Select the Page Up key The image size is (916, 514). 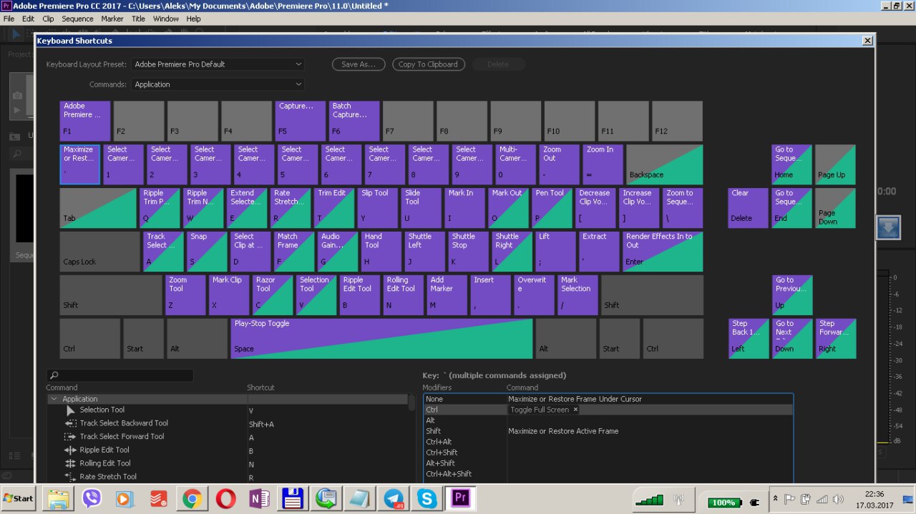click(836, 164)
